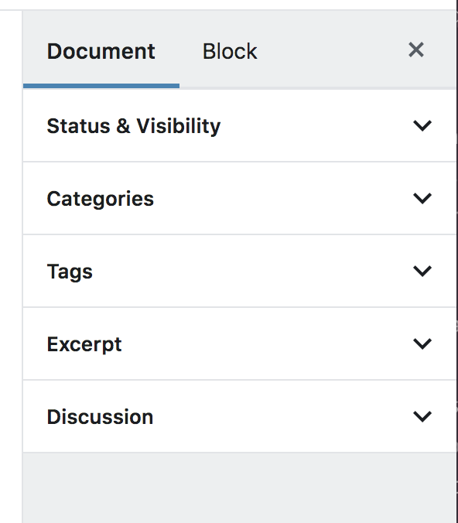Expand the Status & Visibility chevron

point(422,126)
